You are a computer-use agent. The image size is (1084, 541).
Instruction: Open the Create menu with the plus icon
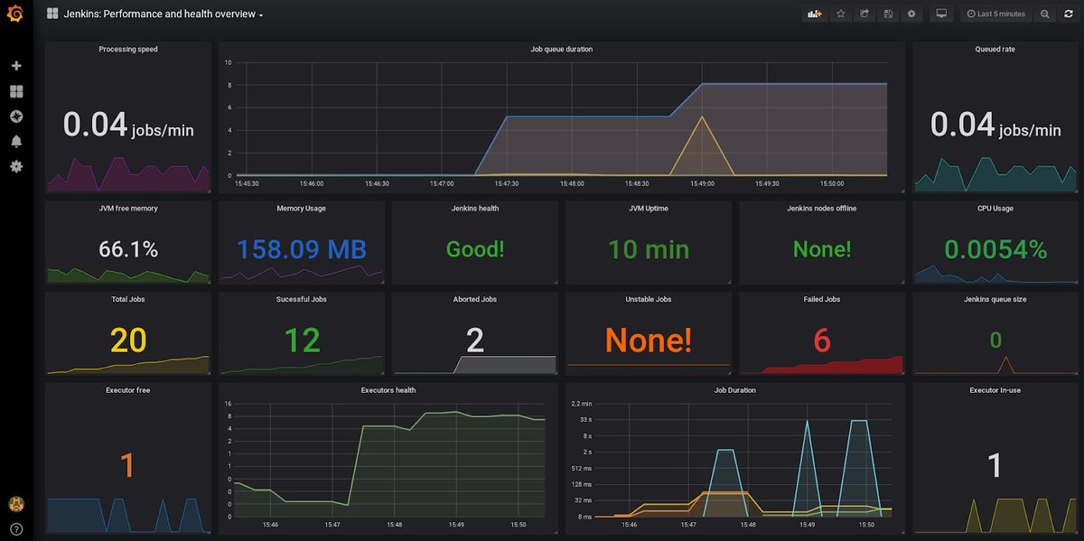pos(15,65)
